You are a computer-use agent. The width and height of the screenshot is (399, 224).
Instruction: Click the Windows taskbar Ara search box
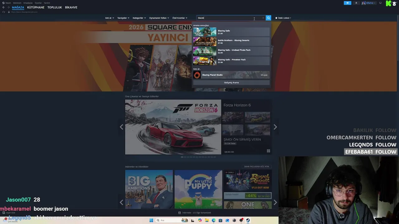tap(172, 220)
